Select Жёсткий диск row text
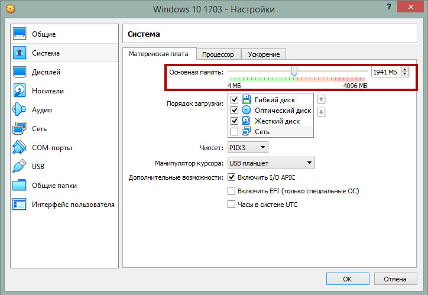Screen dimensions: 428x295 click(x=277, y=121)
